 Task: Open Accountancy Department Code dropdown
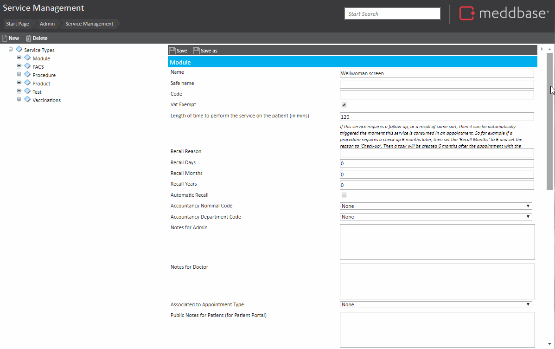click(x=436, y=217)
